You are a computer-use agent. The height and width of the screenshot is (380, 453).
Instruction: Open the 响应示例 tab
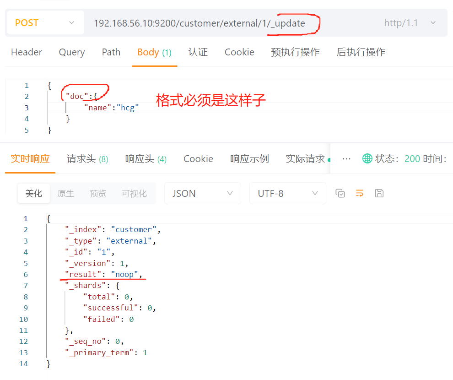point(249,159)
